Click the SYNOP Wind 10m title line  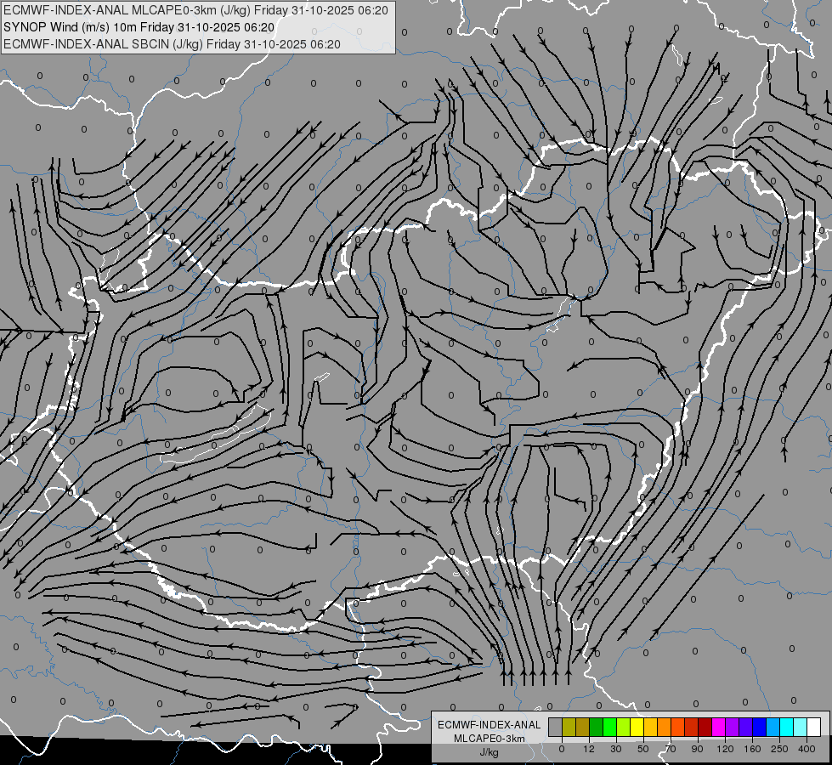[139, 27]
